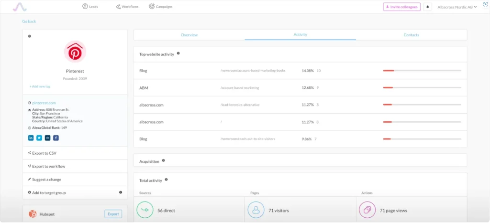This screenshot has height=223, width=490.
Task: Click Export to CSV
Action: [x=75, y=153]
